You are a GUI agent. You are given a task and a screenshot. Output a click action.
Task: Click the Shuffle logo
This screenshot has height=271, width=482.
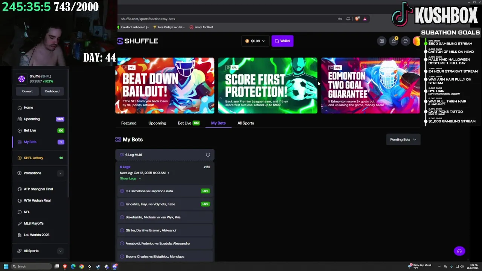pyautogui.click(x=138, y=41)
